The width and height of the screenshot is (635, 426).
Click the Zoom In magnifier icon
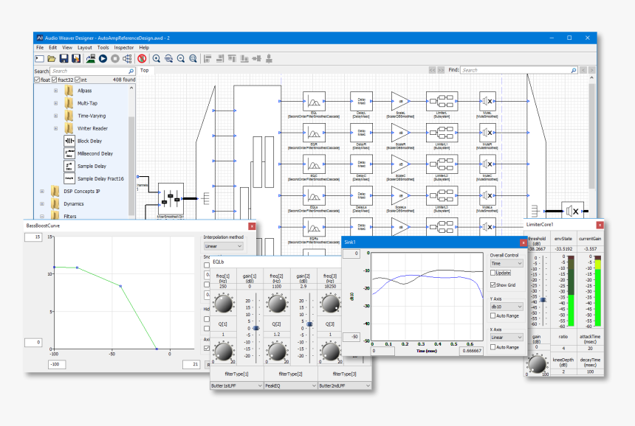(156, 58)
